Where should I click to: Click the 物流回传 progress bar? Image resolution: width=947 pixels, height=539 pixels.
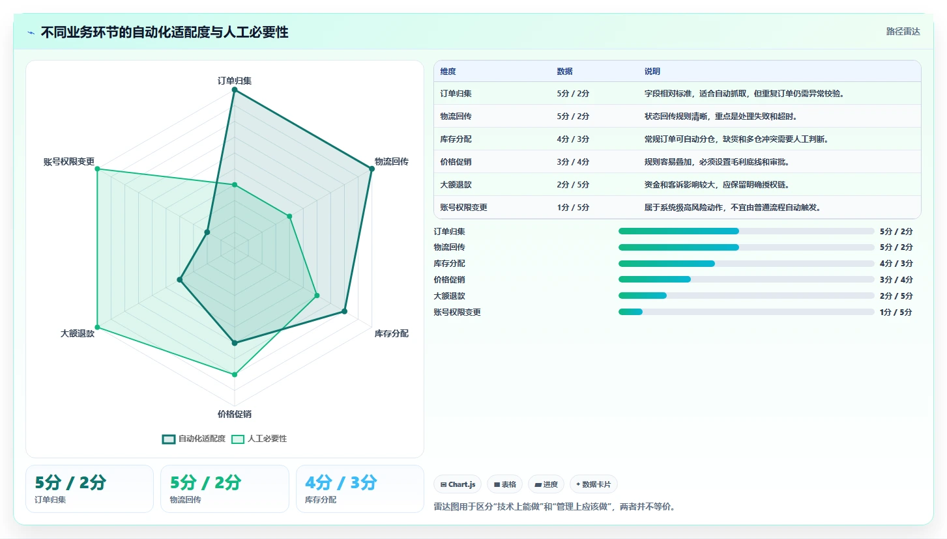coord(746,247)
